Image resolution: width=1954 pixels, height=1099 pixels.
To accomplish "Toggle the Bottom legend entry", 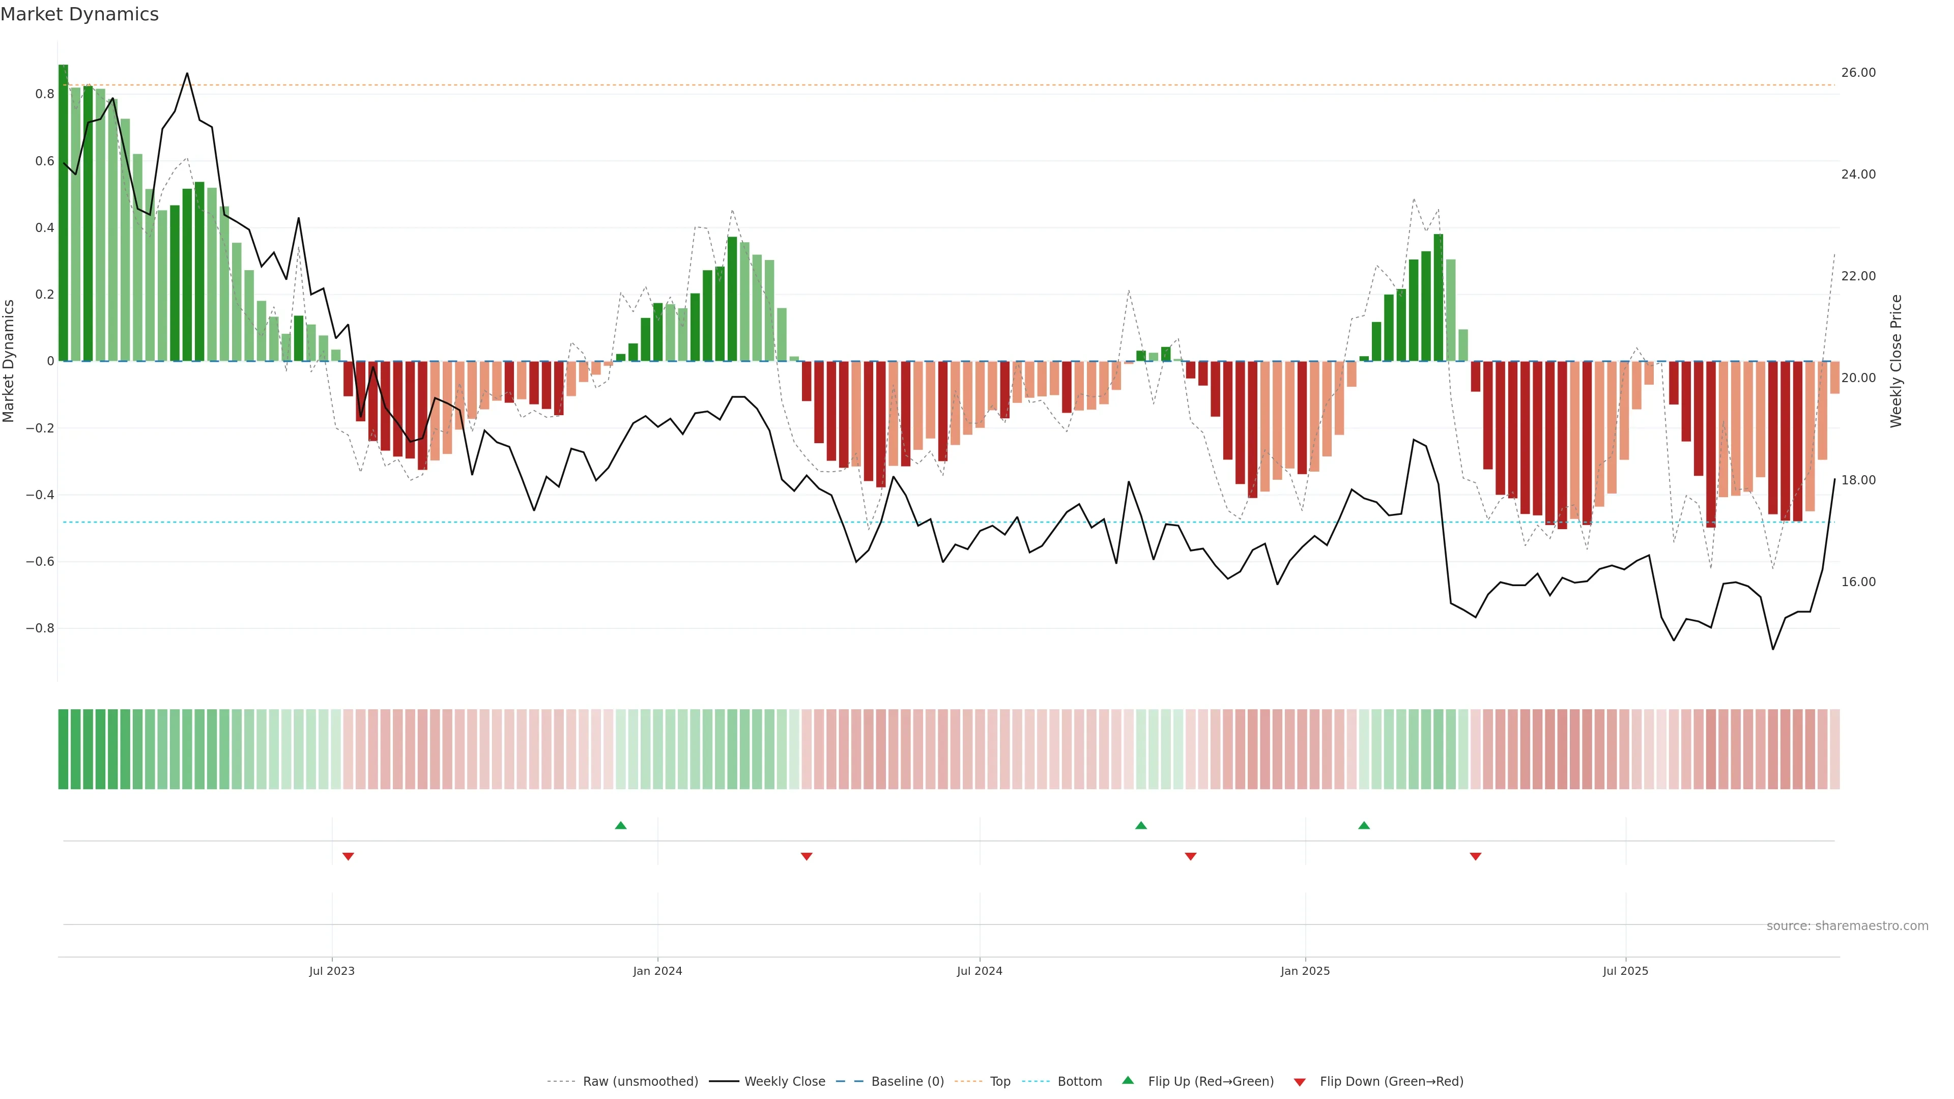I will pyautogui.click(x=1079, y=1082).
